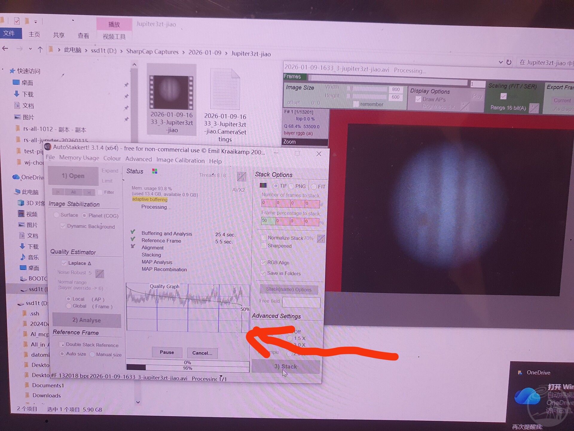Toggle the RGB Align checkbox

coord(263,262)
